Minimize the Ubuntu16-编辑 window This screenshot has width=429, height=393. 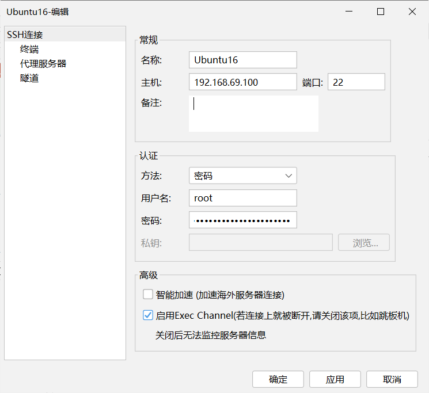pyautogui.click(x=349, y=12)
